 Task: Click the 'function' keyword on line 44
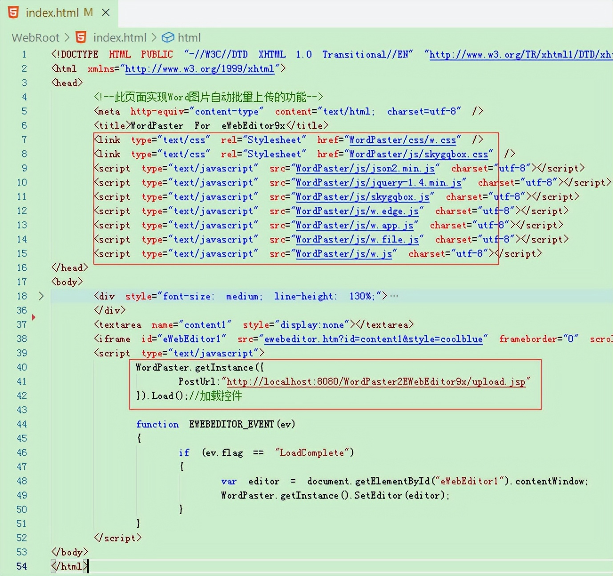[157, 424]
